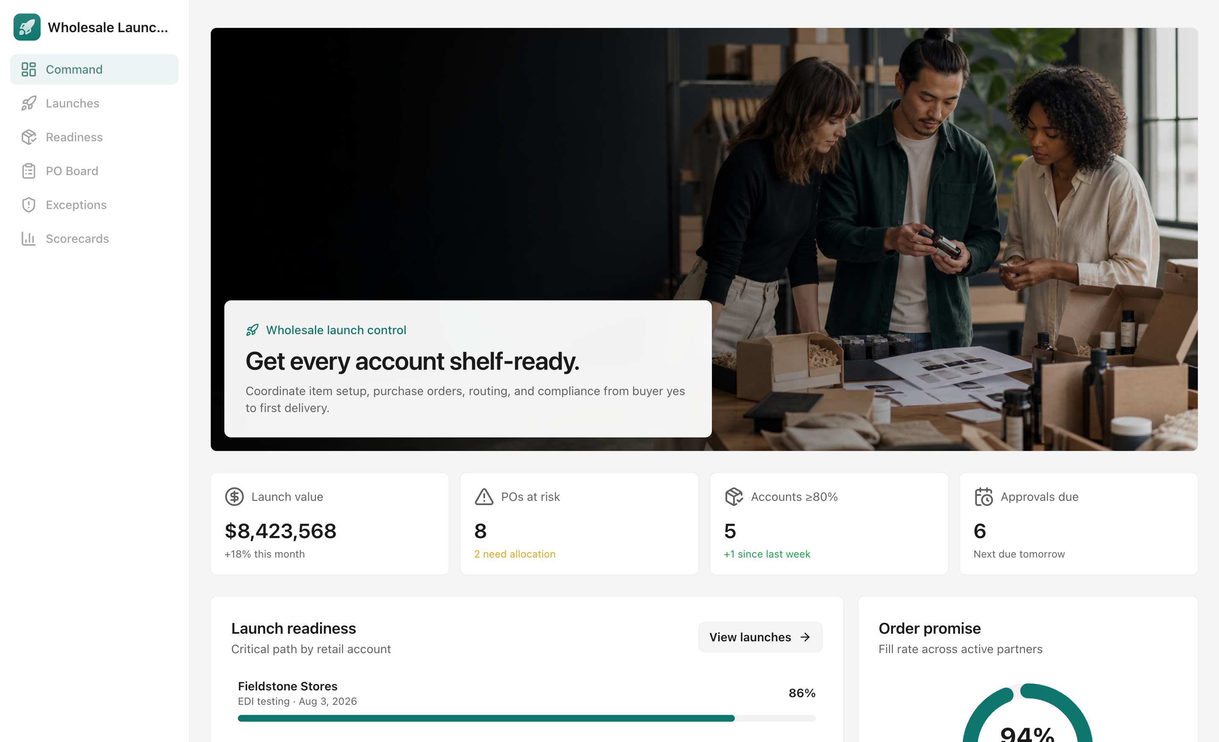Click the 86% readiness value
1219x742 pixels.
pos(802,693)
